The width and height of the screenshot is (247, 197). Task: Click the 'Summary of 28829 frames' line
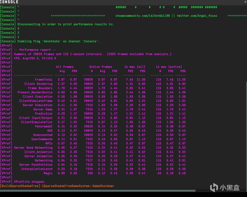point(93,54)
